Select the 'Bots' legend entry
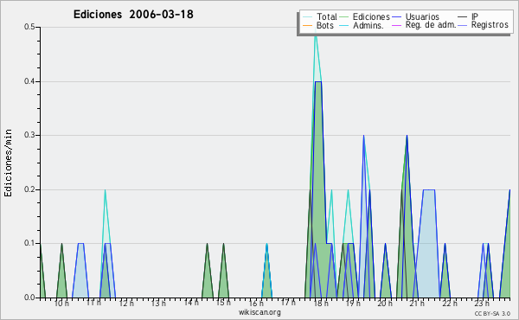The image size is (519, 320). [318, 25]
